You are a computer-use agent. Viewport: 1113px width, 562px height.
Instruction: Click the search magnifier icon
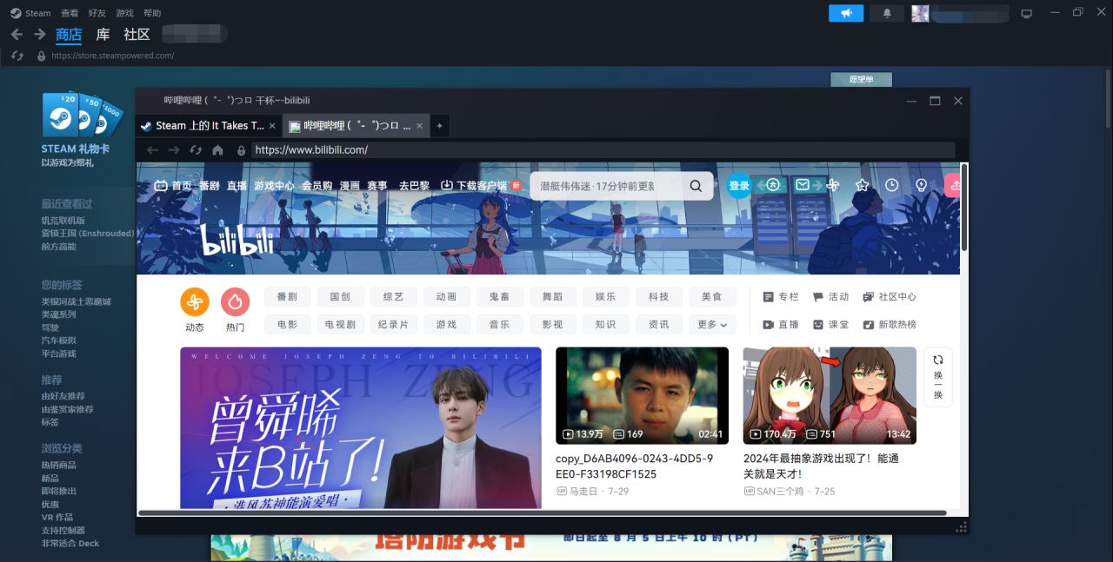tap(696, 186)
